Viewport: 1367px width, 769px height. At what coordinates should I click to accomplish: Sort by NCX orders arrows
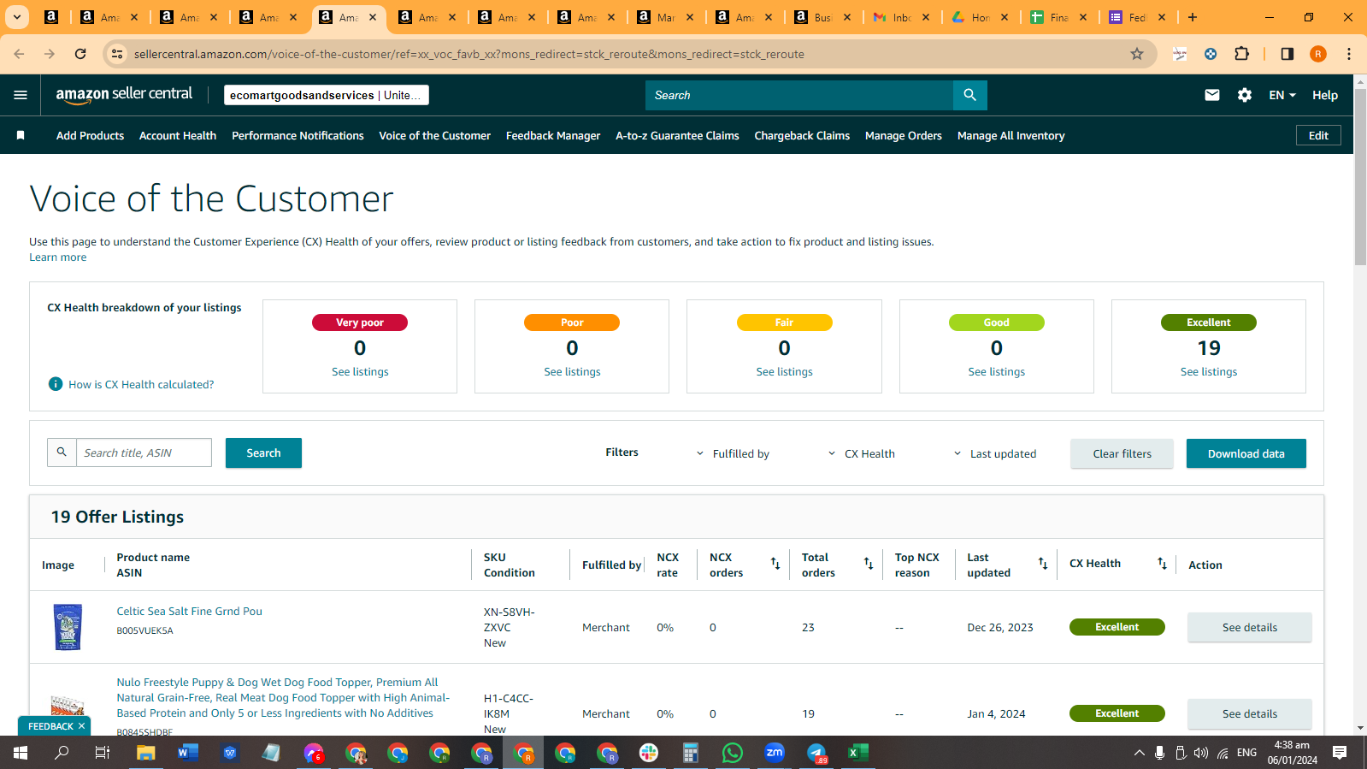click(775, 564)
